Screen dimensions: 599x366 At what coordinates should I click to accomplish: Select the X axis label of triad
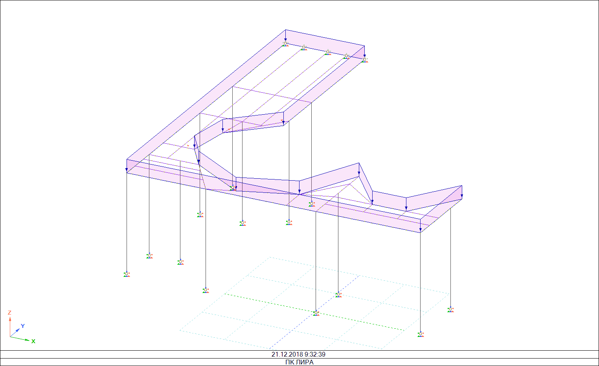pyautogui.click(x=33, y=341)
